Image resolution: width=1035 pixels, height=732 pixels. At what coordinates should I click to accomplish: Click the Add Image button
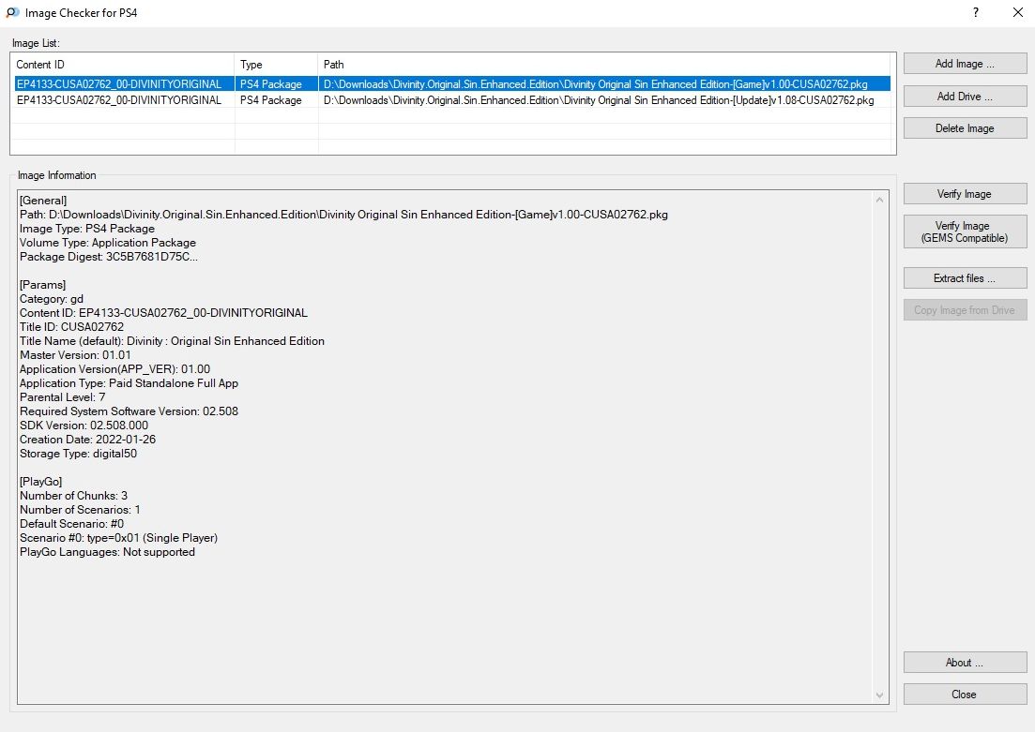pos(965,64)
